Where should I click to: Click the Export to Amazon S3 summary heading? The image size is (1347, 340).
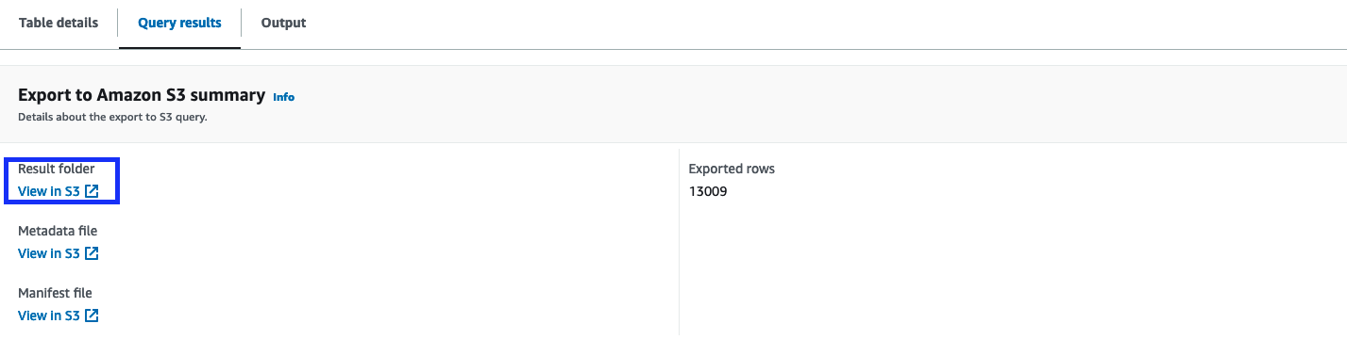click(x=142, y=95)
